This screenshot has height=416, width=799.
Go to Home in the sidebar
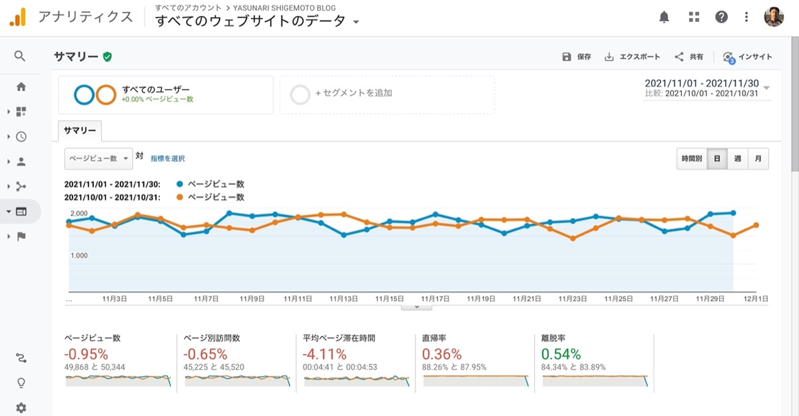point(21,87)
